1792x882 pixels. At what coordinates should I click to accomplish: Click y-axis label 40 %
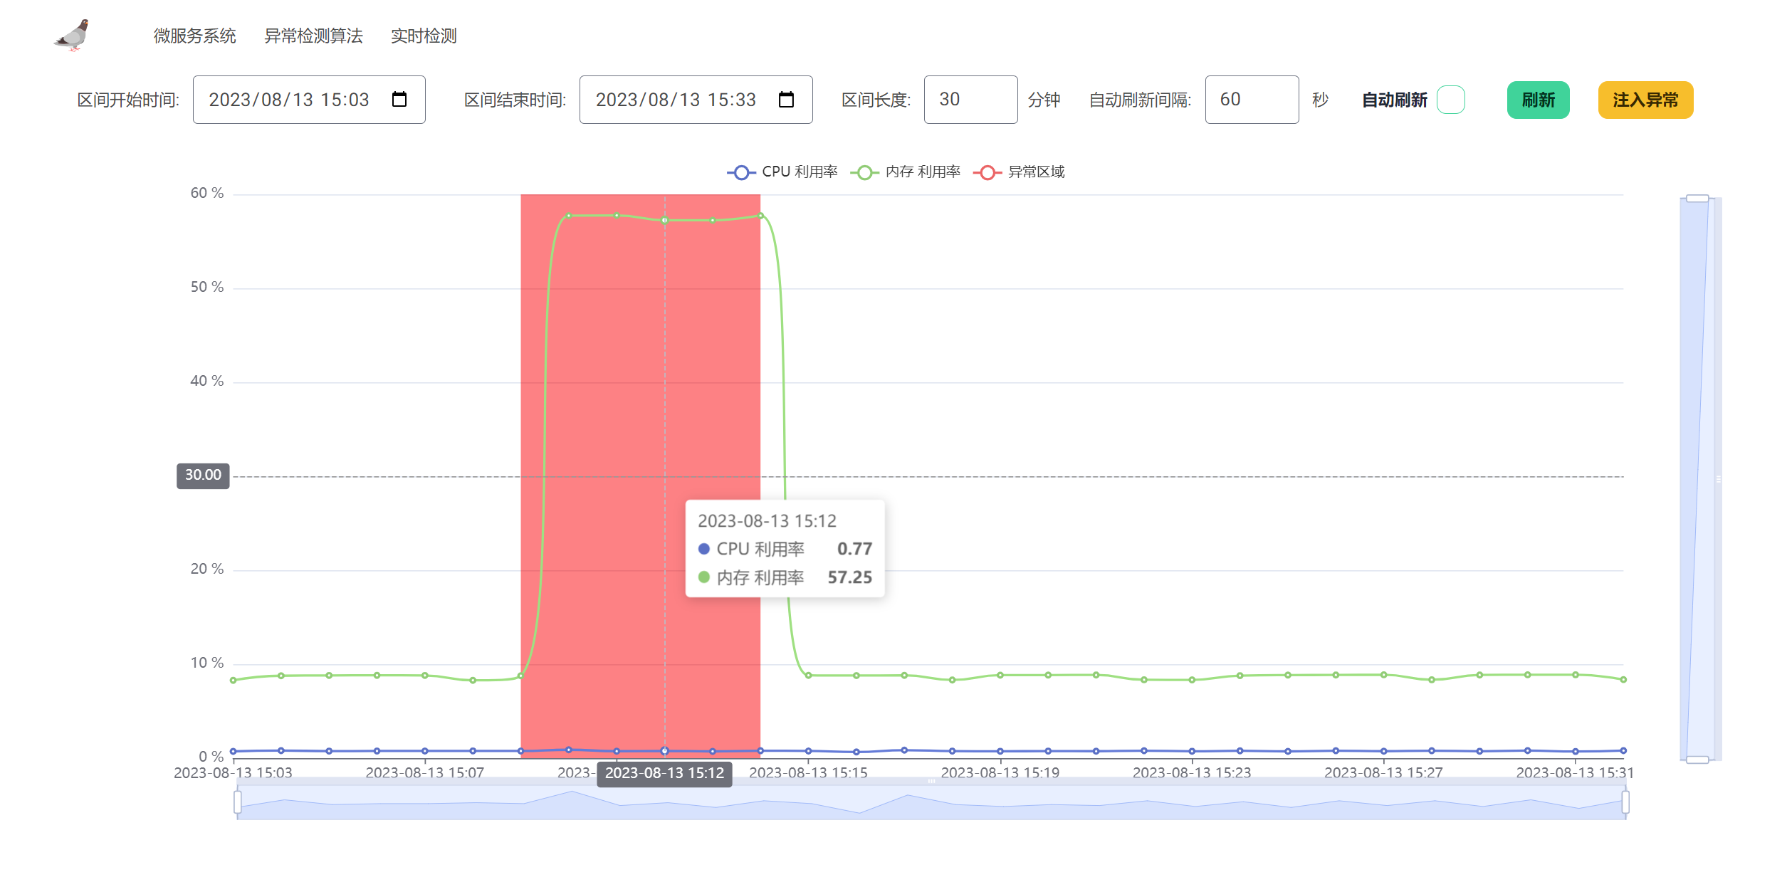pos(206,382)
